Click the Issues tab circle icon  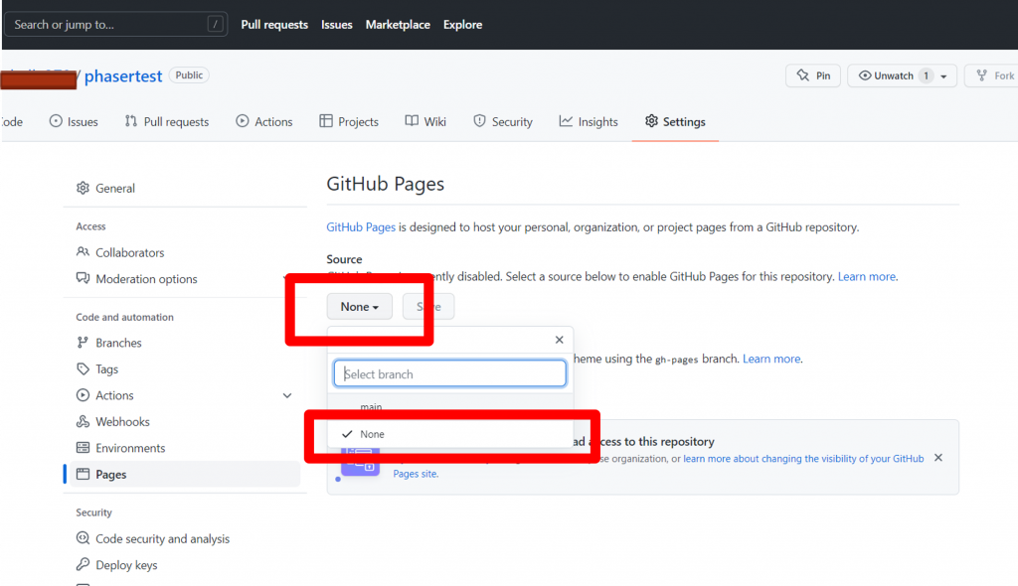click(x=56, y=121)
